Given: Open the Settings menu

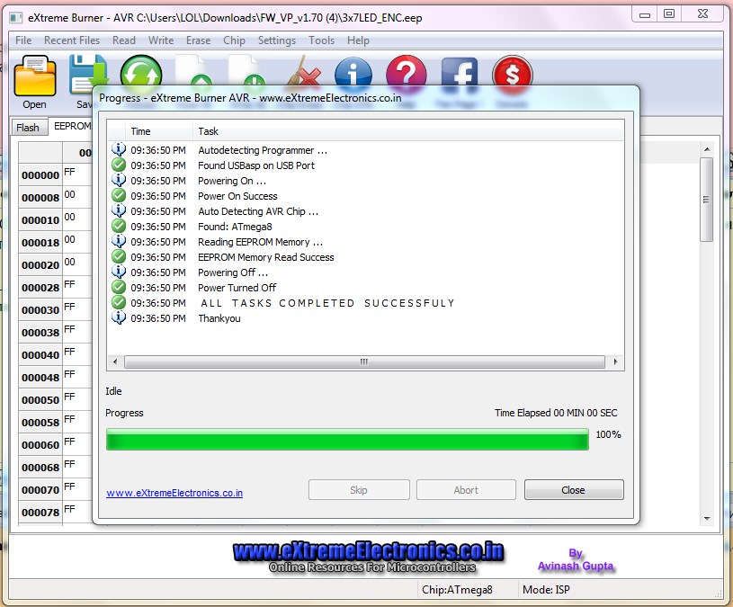Looking at the screenshot, I should [x=276, y=40].
